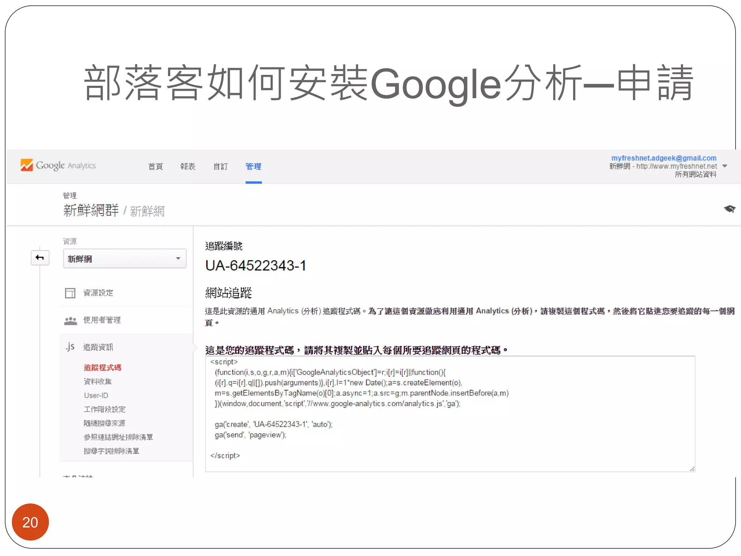Click the back arrow button
The image size is (741, 556).
40,258
